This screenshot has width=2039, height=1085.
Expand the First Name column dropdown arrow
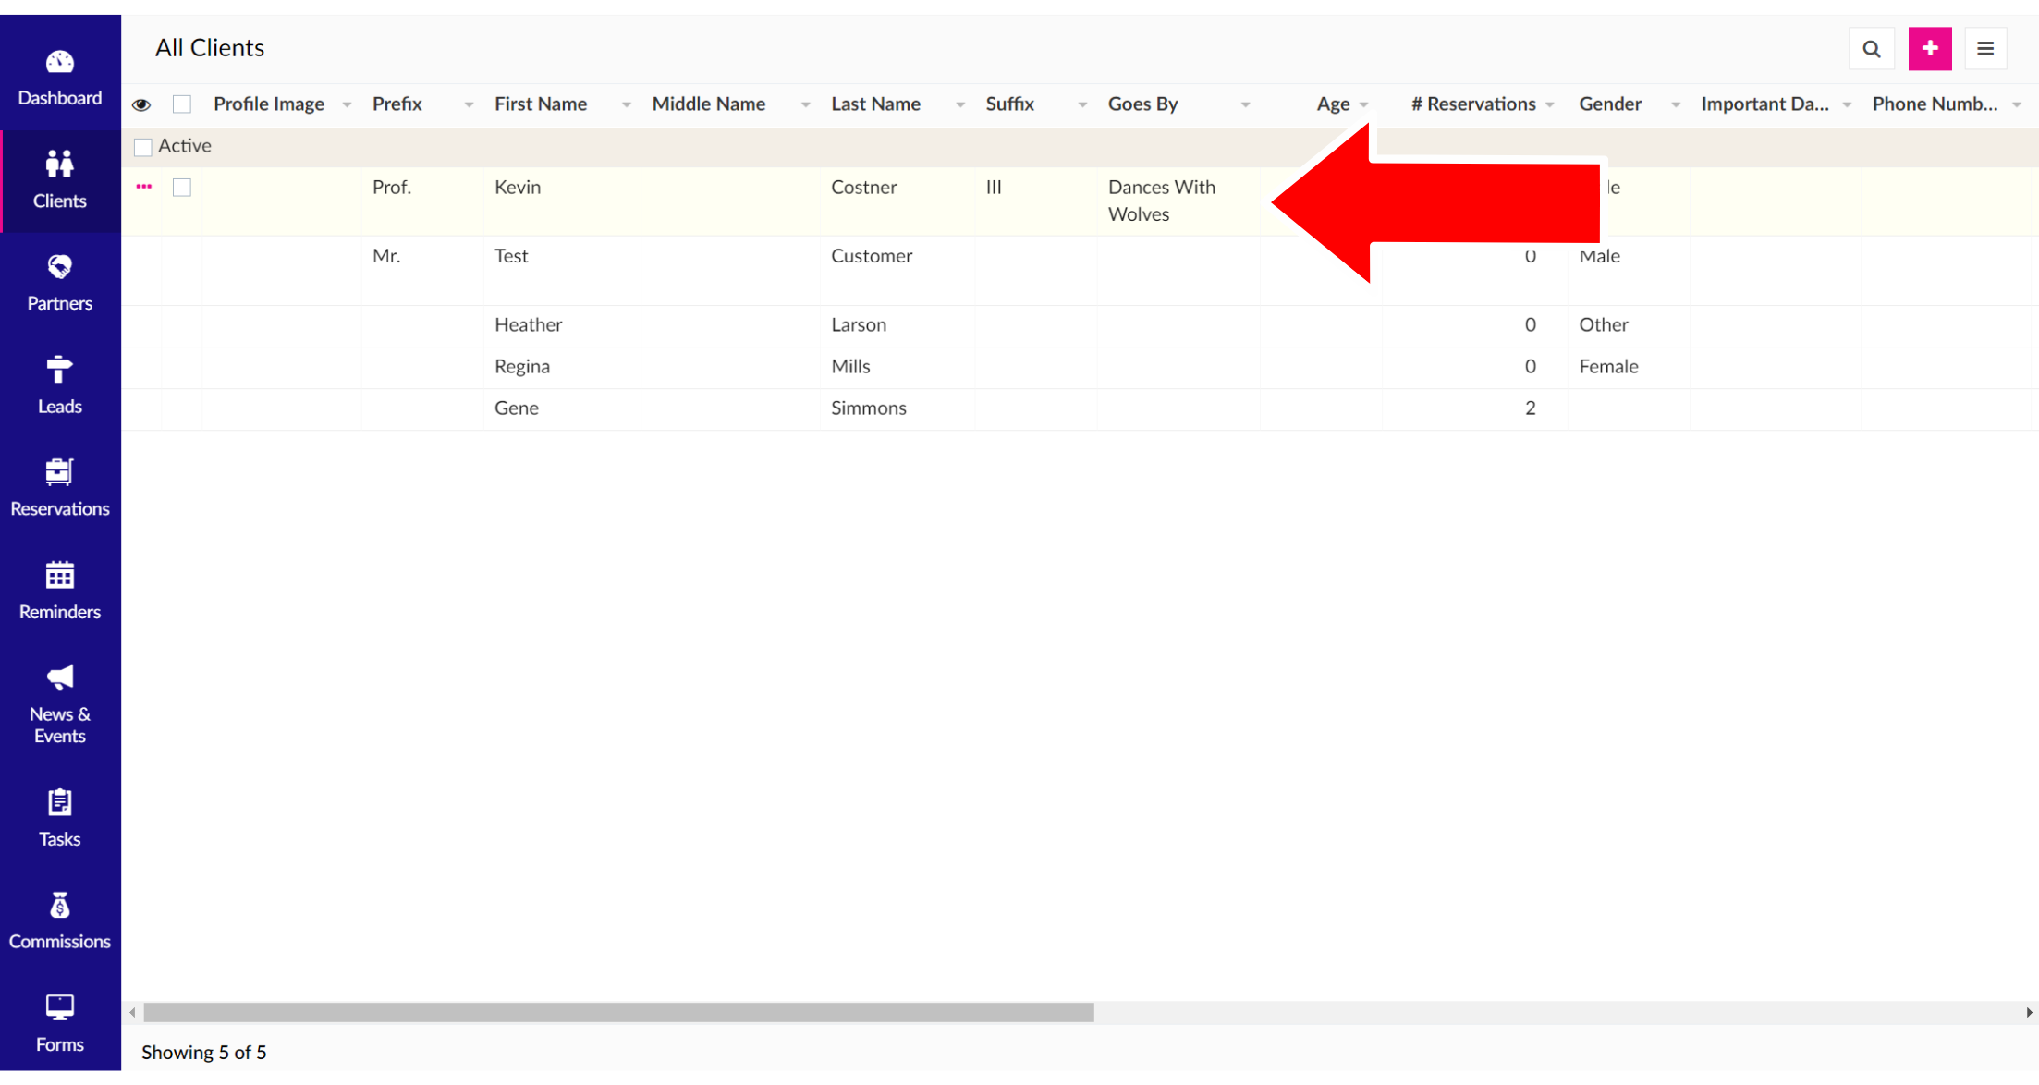tap(626, 105)
